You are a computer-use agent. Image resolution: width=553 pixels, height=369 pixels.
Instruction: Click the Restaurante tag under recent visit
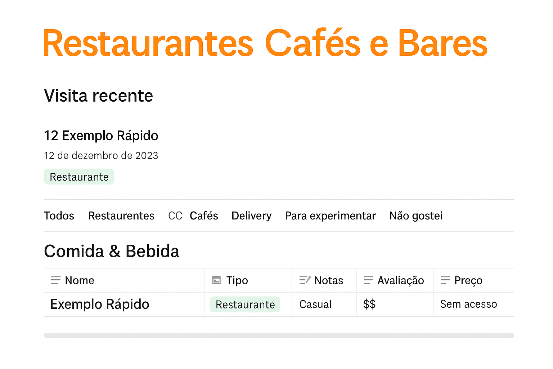(79, 177)
